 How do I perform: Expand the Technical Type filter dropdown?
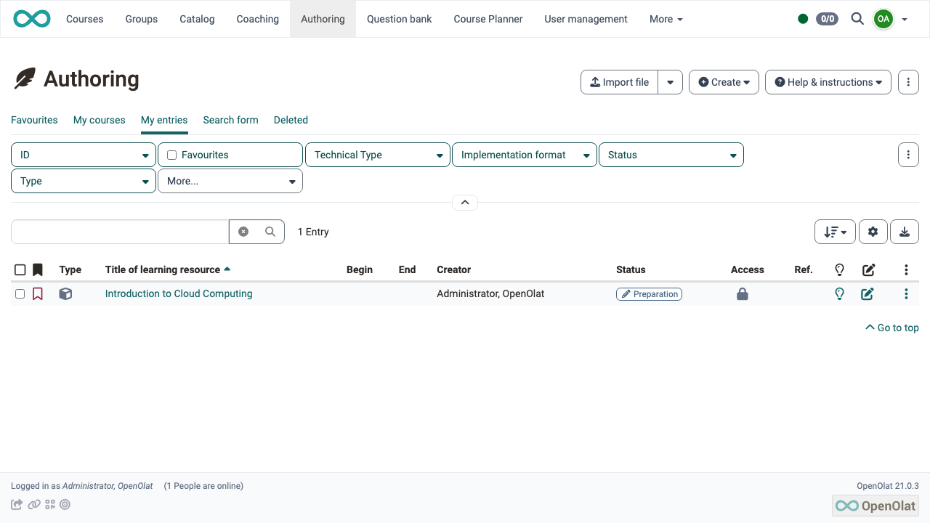click(378, 155)
